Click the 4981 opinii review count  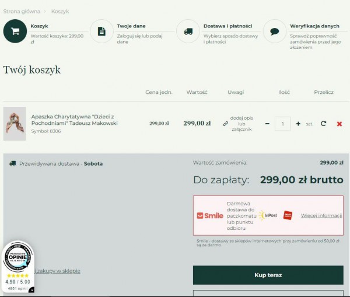[17, 288]
